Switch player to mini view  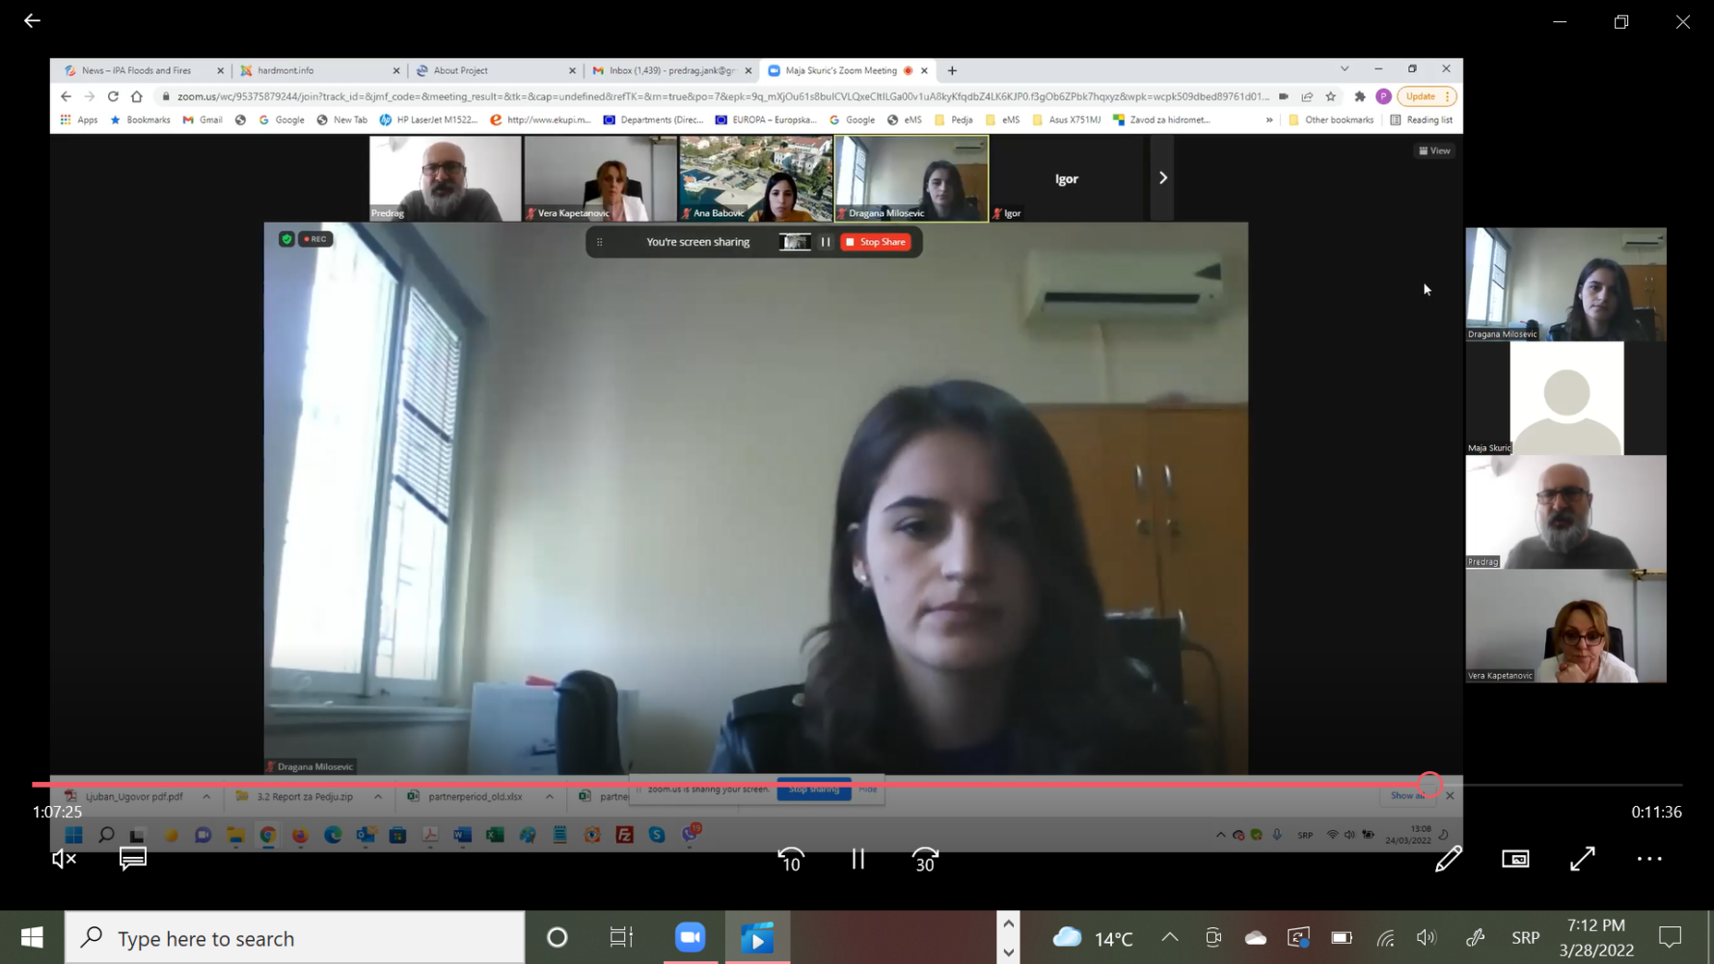1515,858
